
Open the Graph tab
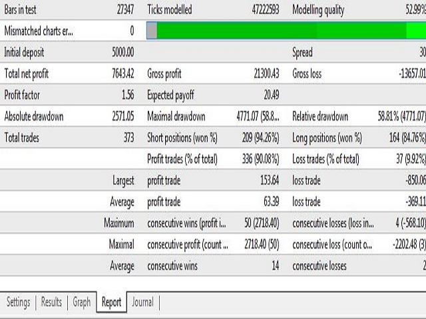(81, 302)
